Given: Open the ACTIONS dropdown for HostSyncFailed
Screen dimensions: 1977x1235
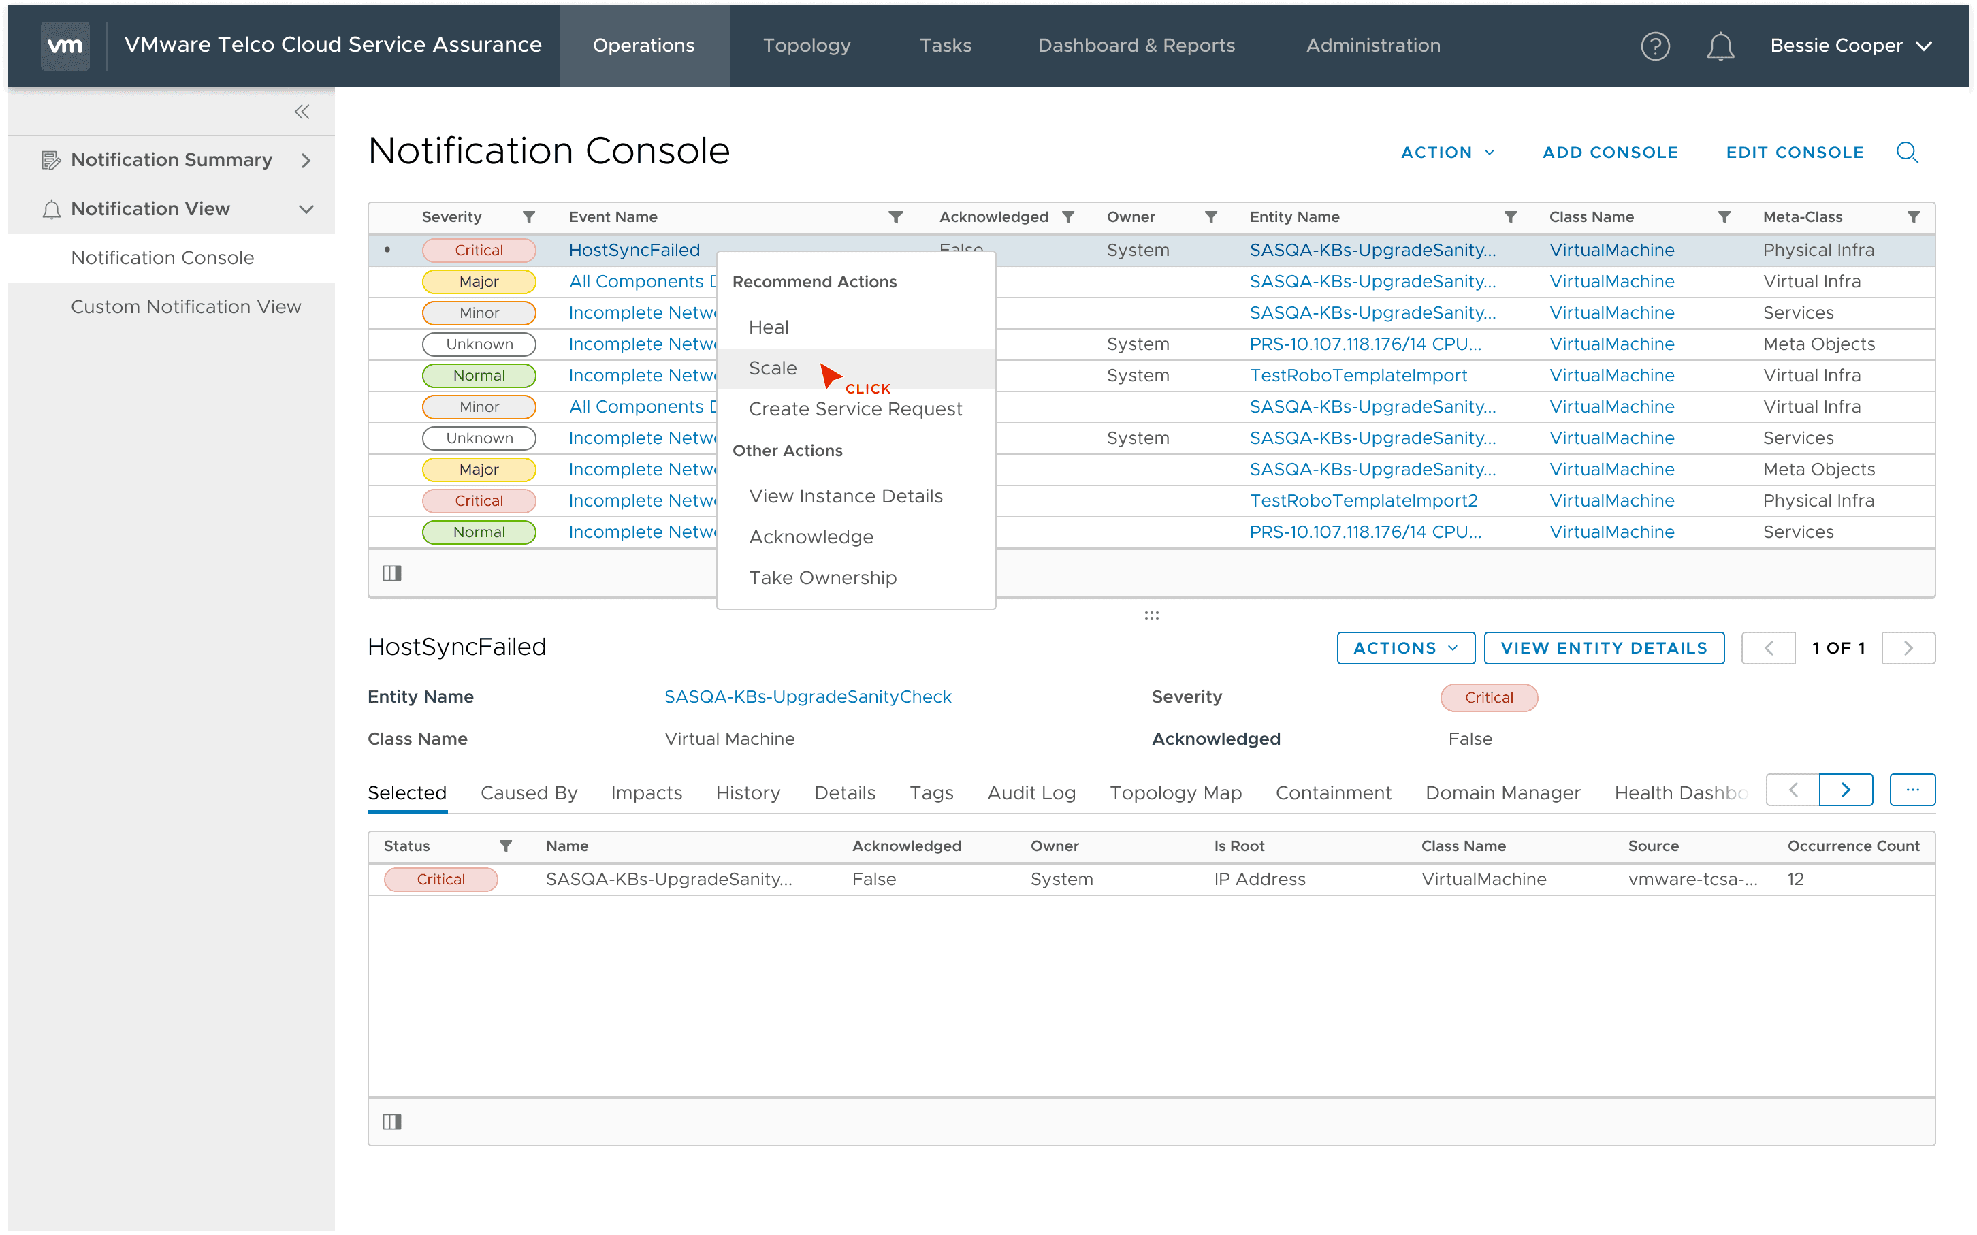Looking at the screenshot, I should (x=1404, y=647).
